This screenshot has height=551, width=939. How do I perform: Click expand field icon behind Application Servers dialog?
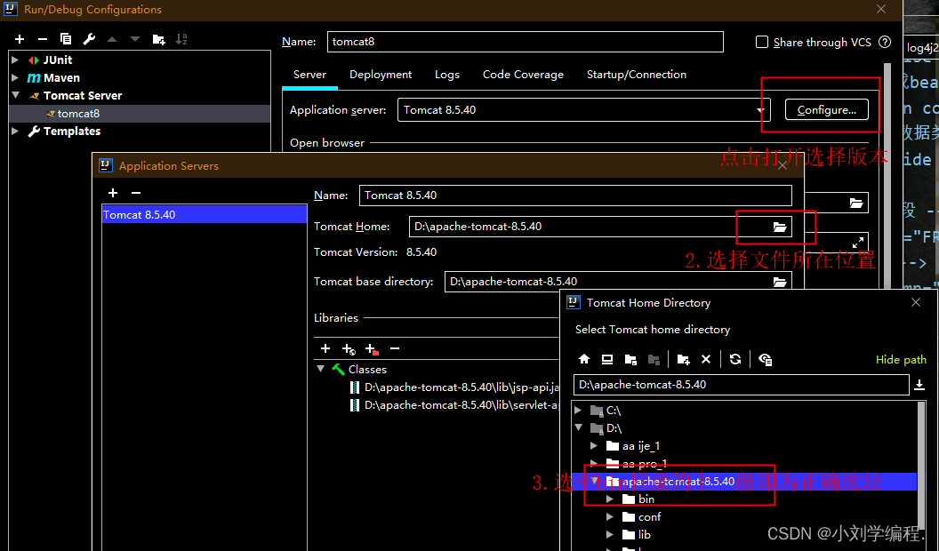click(858, 243)
